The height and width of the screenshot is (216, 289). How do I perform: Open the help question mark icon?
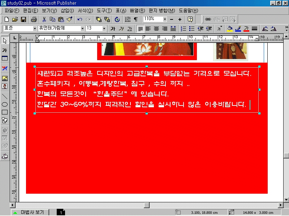190,19
